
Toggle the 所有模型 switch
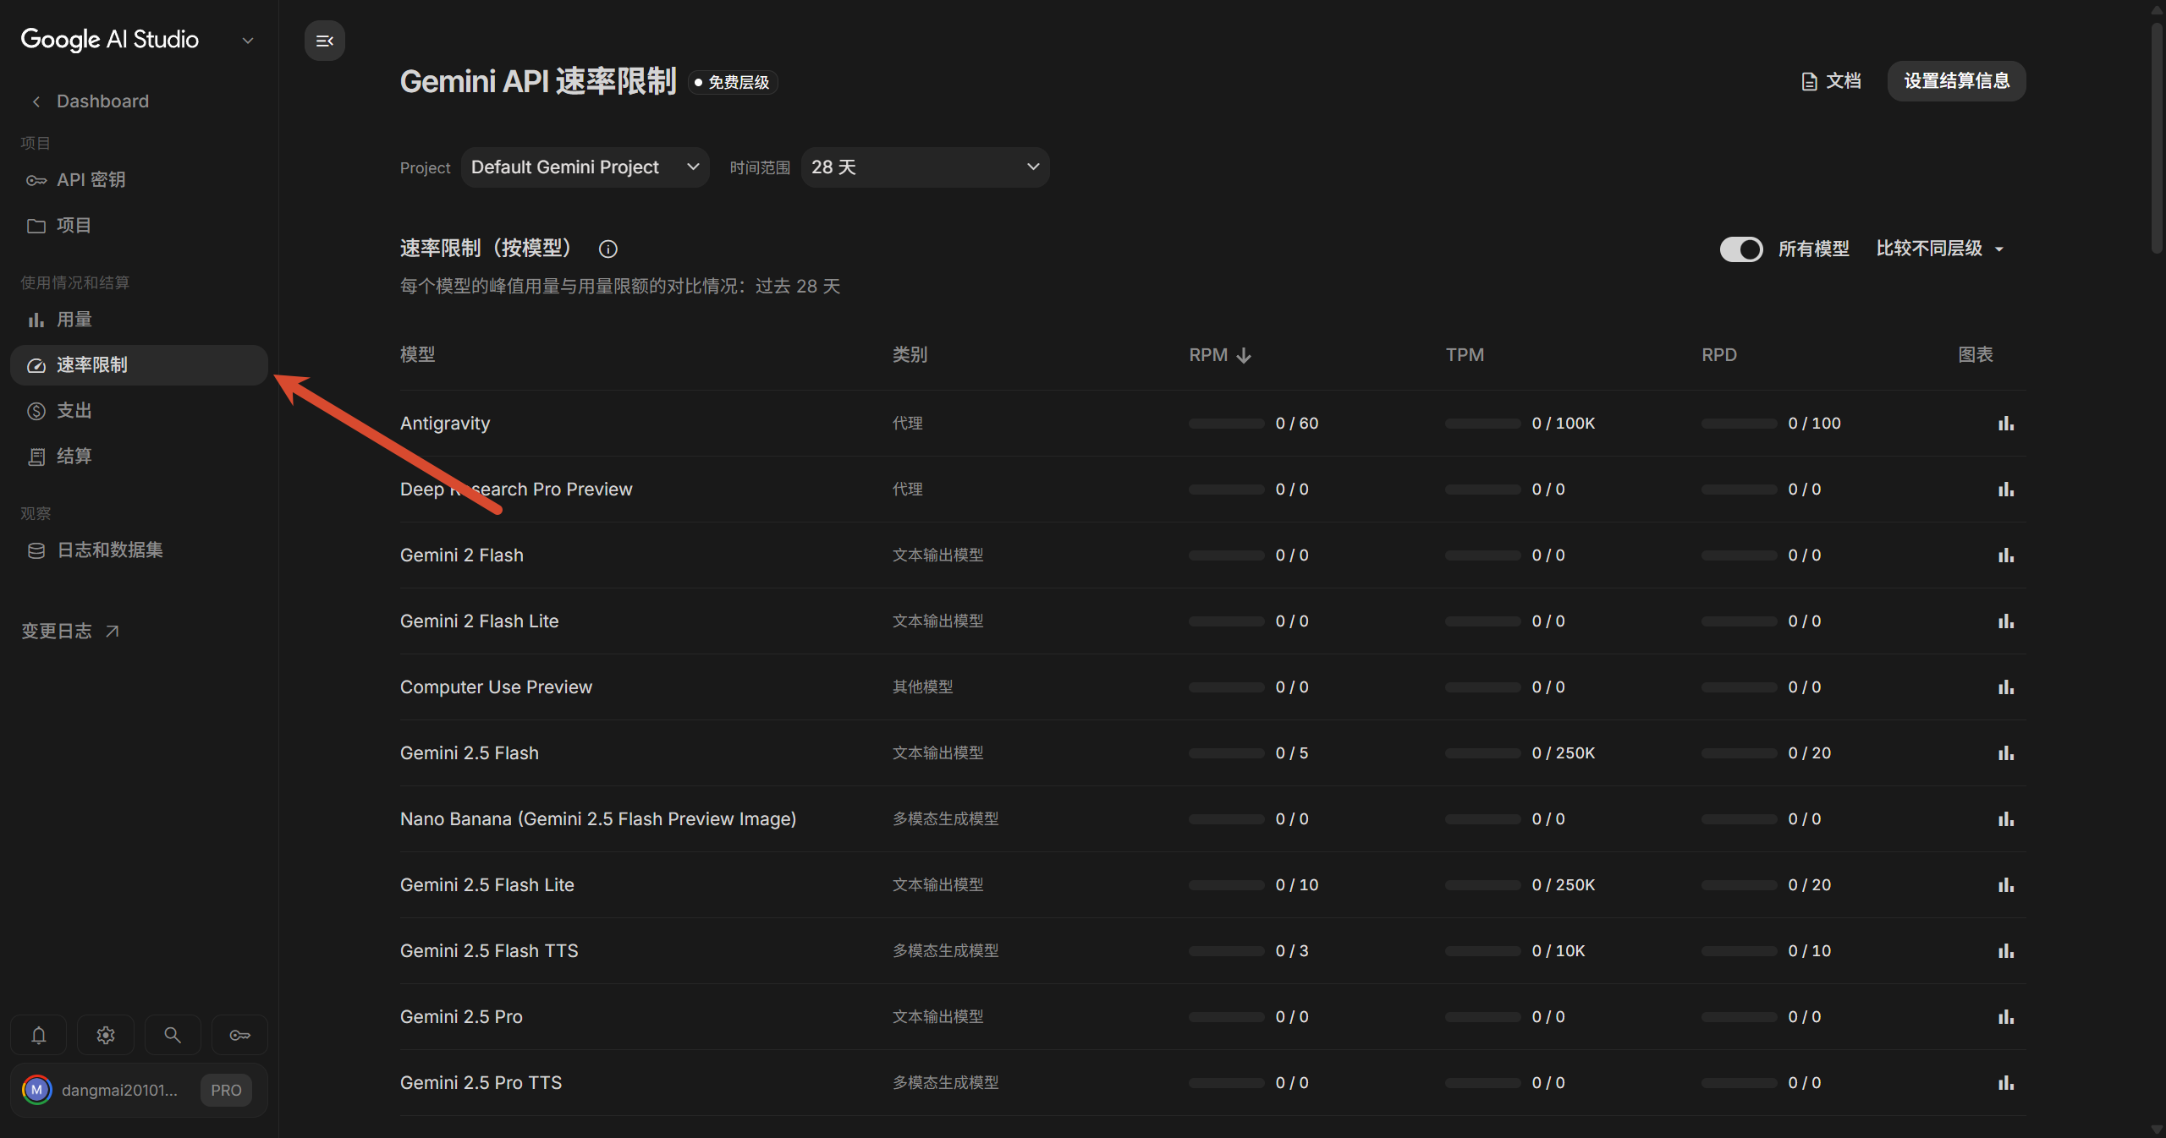point(1741,249)
